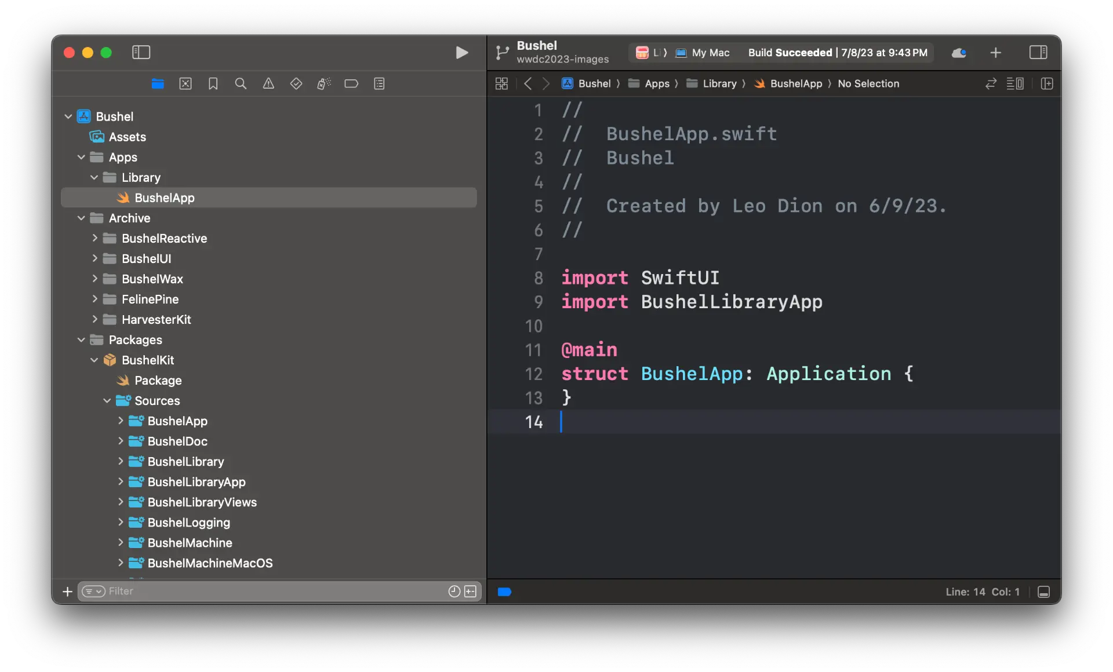Expand the Archive folder in sidebar
1113x672 pixels.
[x=81, y=218]
